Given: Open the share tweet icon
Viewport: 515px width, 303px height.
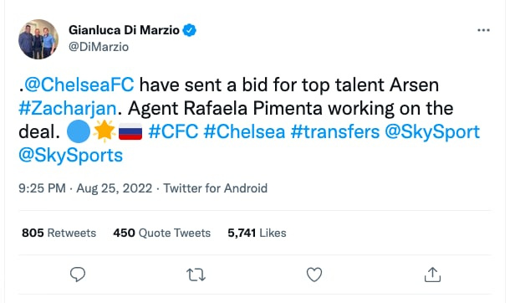Looking at the screenshot, I should 432,275.
